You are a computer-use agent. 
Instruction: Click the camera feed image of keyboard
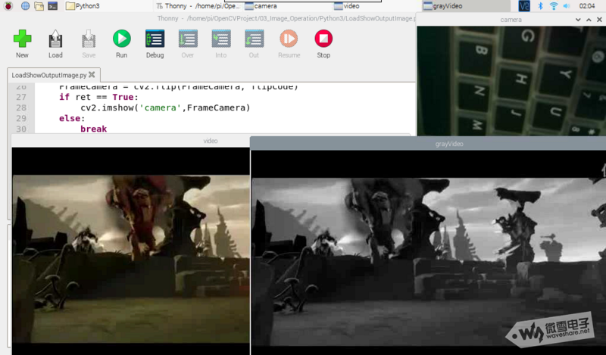(x=511, y=81)
